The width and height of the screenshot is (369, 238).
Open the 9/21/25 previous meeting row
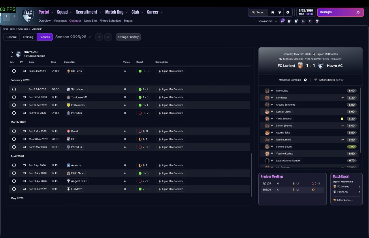pos(292,183)
